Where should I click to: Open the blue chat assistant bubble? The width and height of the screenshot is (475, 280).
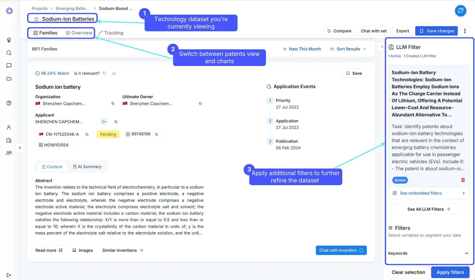coord(460,11)
